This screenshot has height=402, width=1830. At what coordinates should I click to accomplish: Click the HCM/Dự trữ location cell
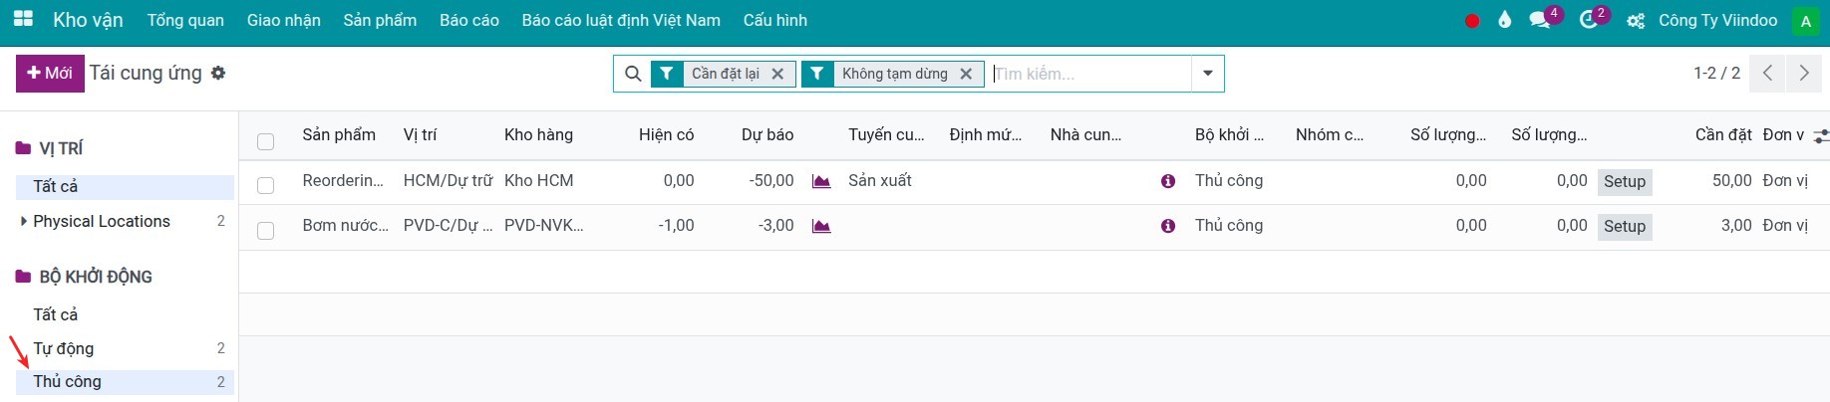448,181
